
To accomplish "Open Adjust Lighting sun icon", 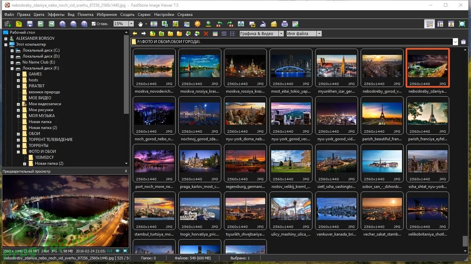I will (198, 24).
